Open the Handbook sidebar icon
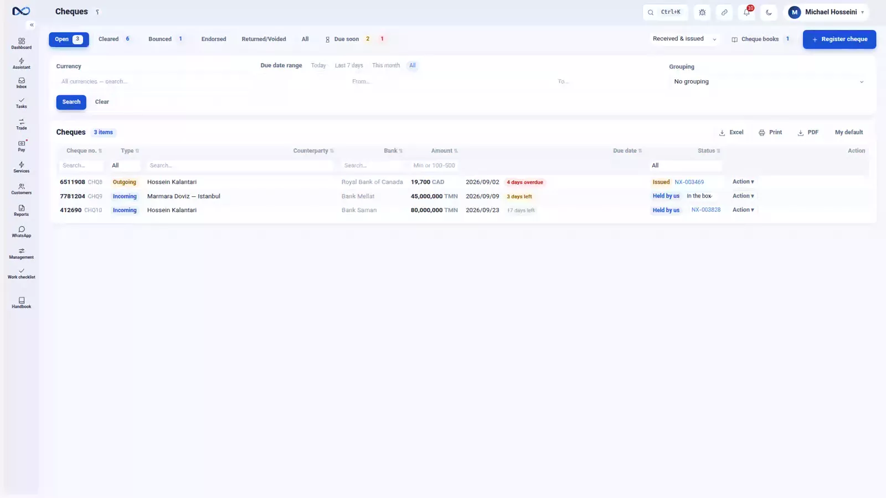The width and height of the screenshot is (886, 498). (21, 303)
